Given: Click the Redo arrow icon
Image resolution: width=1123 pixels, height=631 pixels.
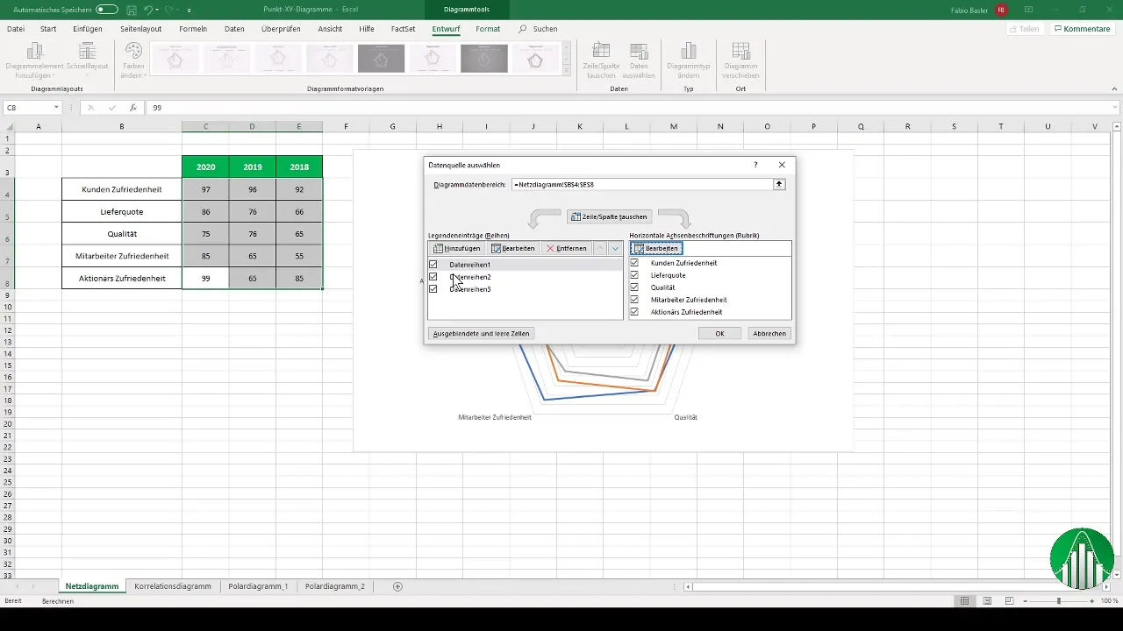Looking at the screenshot, I should [x=171, y=9].
